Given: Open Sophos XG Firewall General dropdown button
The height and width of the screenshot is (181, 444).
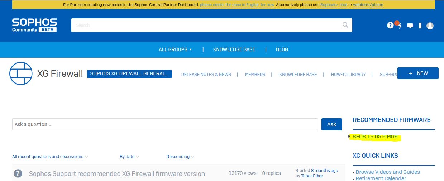Looking at the screenshot, I should pos(129,74).
